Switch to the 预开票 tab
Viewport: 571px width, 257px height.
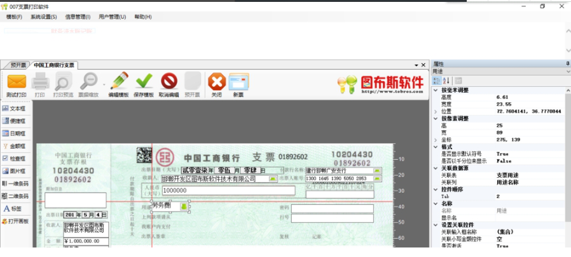pyautogui.click(x=18, y=65)
